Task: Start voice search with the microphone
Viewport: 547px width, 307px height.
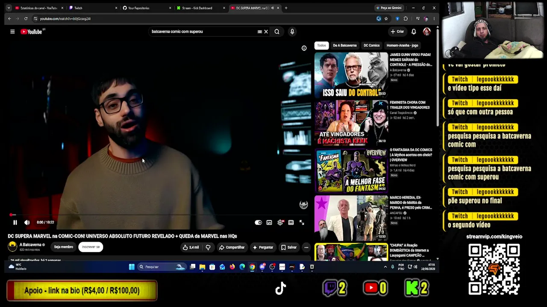Action: 292,32
